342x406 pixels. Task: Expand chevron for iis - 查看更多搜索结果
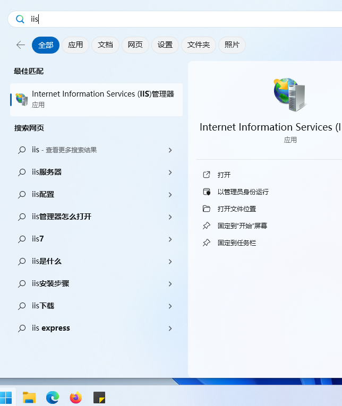tap(170, 150)
